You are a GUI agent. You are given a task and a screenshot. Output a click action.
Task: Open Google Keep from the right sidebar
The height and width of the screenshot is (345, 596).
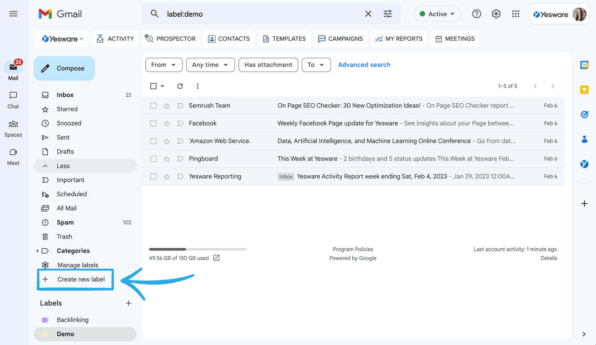point(584,89)
